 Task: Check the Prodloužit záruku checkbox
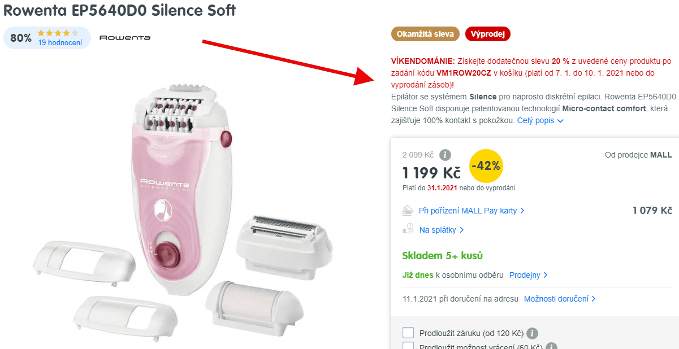coord(408,333)
